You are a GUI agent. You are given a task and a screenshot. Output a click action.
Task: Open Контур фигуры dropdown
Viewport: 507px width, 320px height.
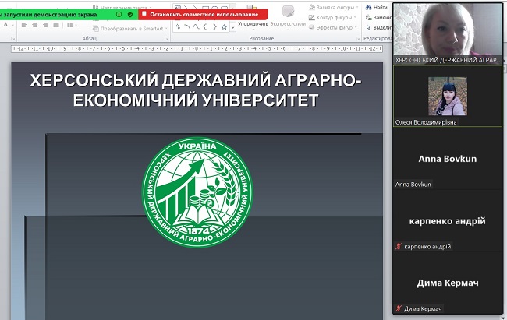tap(332, 17)
